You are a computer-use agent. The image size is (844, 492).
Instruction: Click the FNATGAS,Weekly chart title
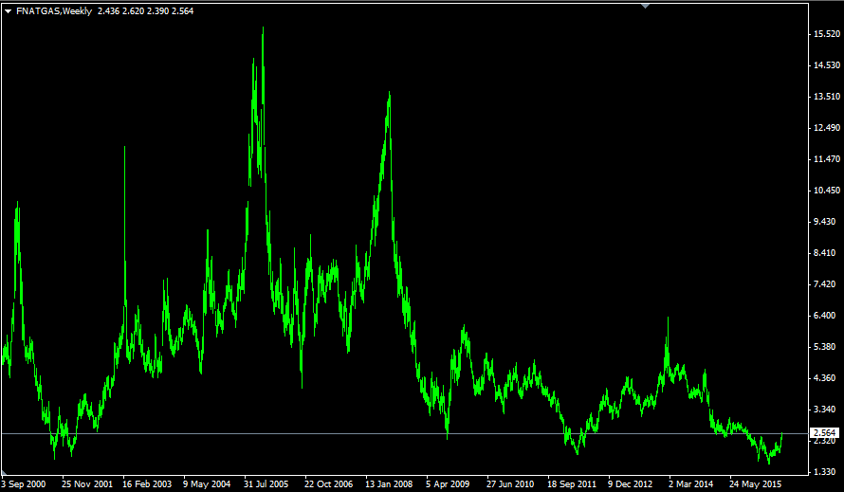(54, 11)
